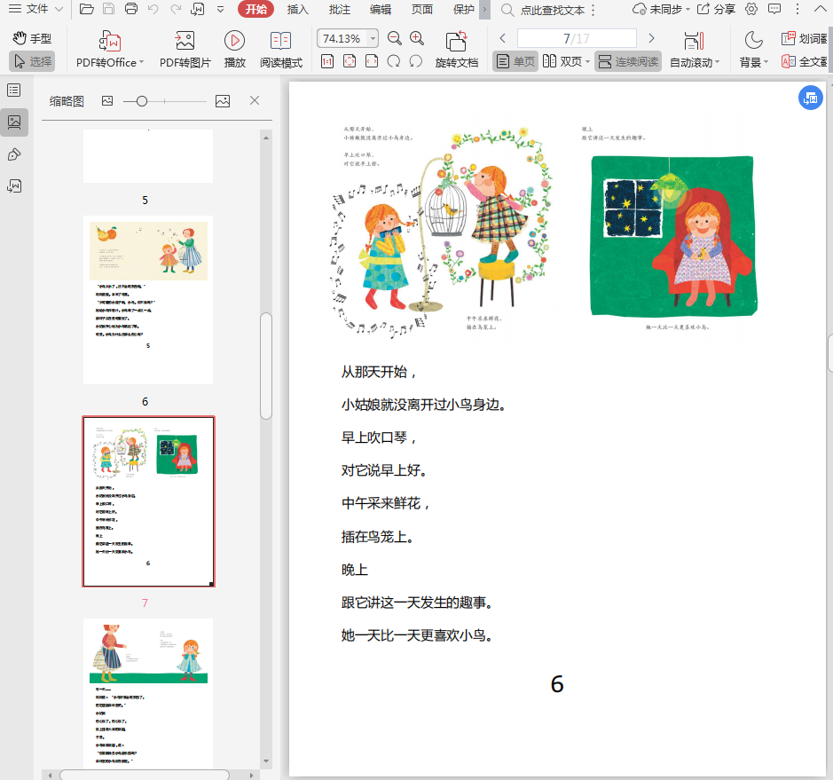Show more ribbon tabs arrow

point(484,9)
